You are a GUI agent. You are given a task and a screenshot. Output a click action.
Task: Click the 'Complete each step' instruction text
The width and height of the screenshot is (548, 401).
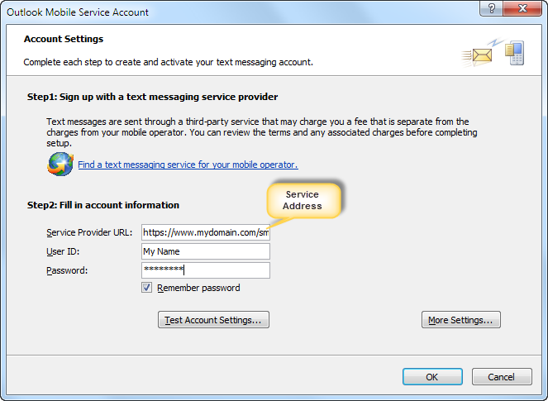click(x=168, y=62)
